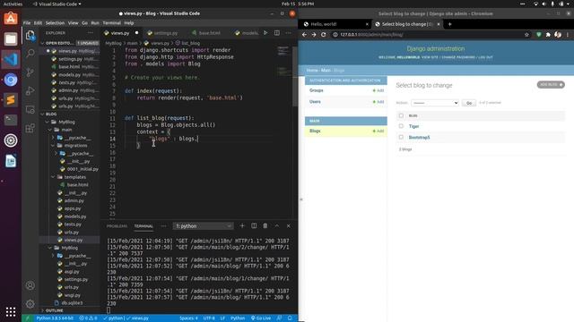Kill terminal with the trash icon
Screen dimensions: 574x322
coord(265,226)
